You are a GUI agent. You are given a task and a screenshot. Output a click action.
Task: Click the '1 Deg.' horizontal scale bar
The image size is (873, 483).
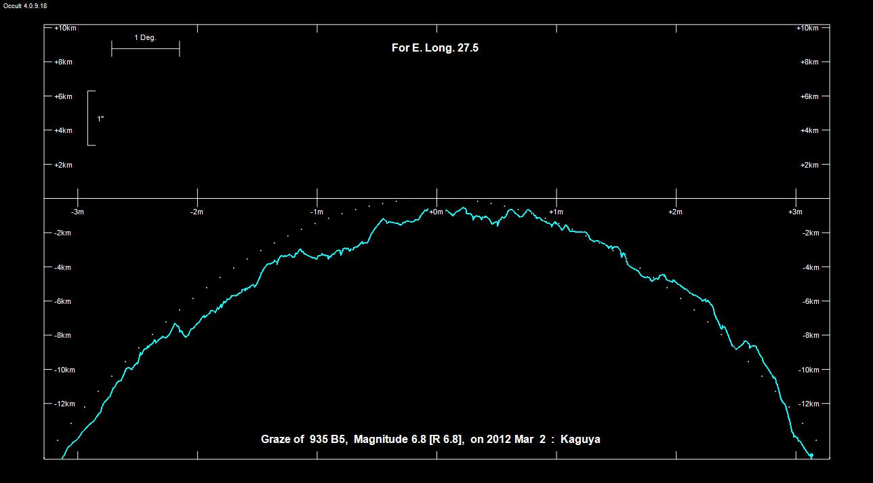tap(145, 49)
